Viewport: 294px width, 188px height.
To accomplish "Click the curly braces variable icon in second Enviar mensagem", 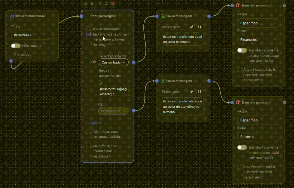I will (x=199, y=91).
